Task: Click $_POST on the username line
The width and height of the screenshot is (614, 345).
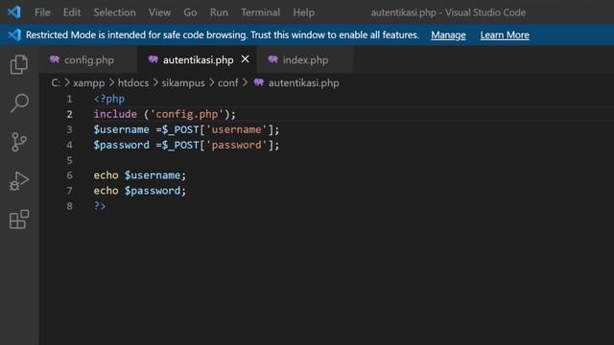Action: pos(180,129)
